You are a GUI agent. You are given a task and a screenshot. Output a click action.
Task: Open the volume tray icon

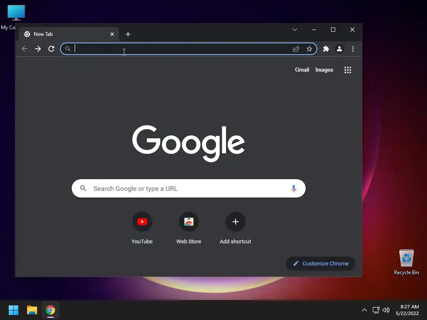(386, 310)
